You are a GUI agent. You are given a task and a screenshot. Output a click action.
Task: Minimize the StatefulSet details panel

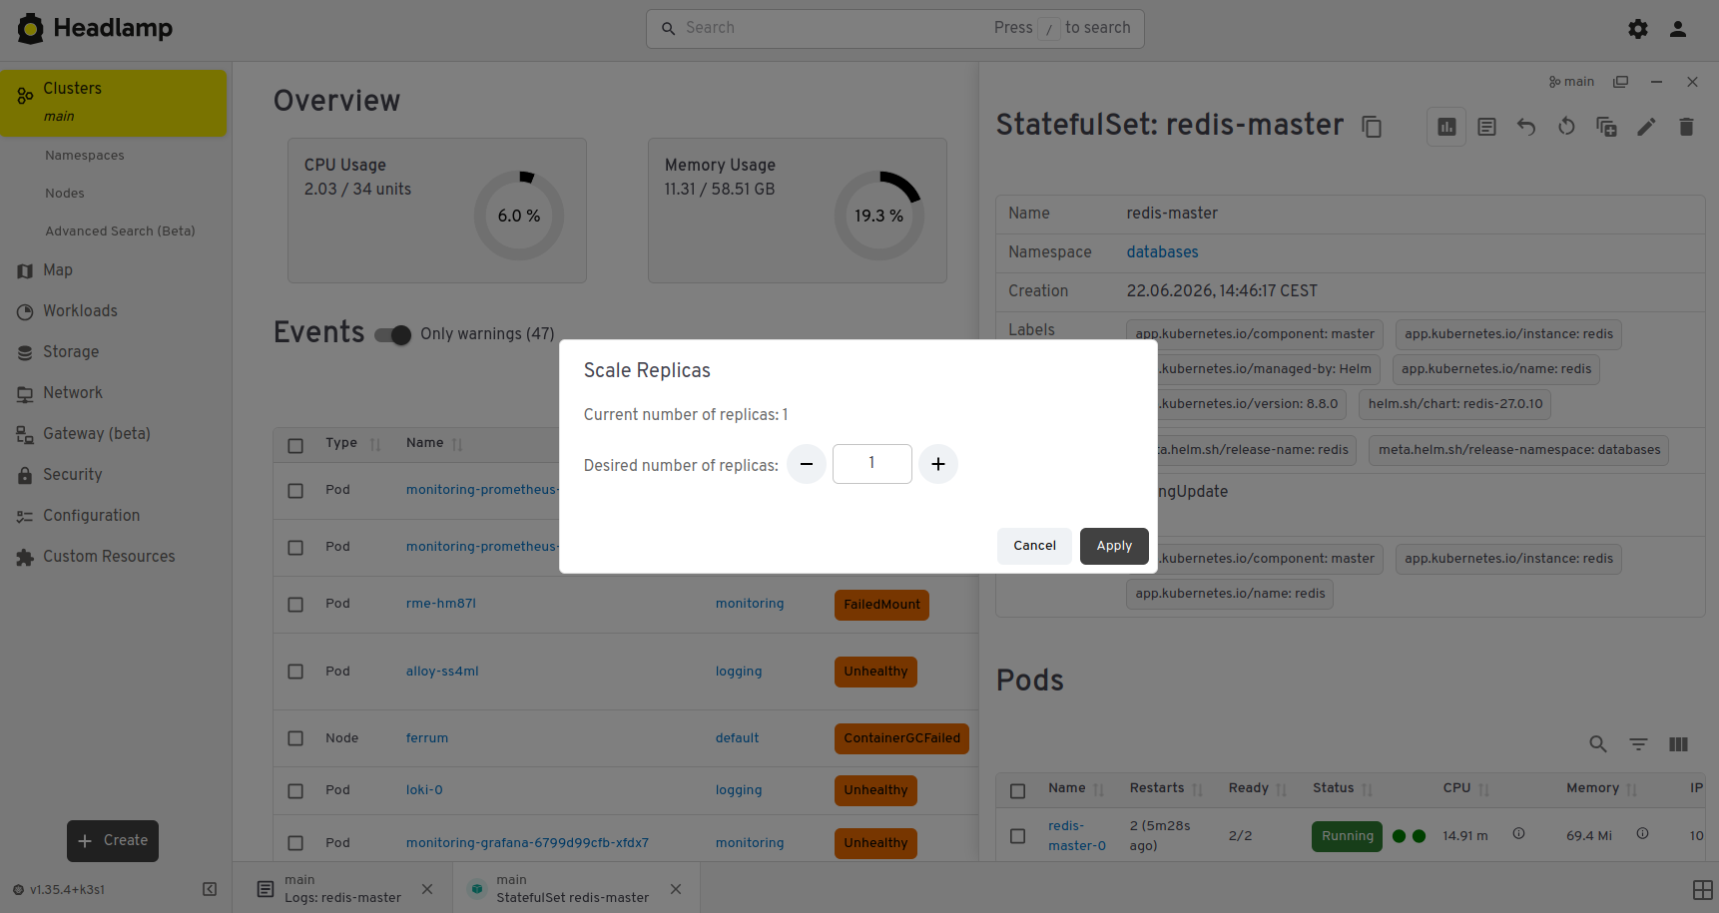(x=1656, y=82)
